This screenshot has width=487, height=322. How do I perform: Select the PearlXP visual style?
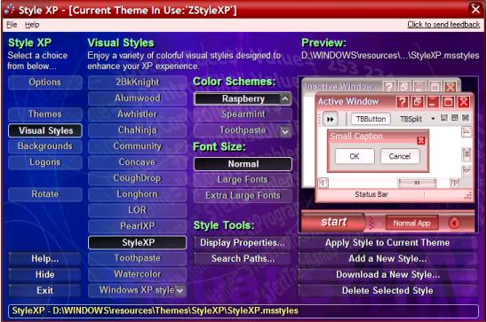pyautogui.click(x=137, y=226)
